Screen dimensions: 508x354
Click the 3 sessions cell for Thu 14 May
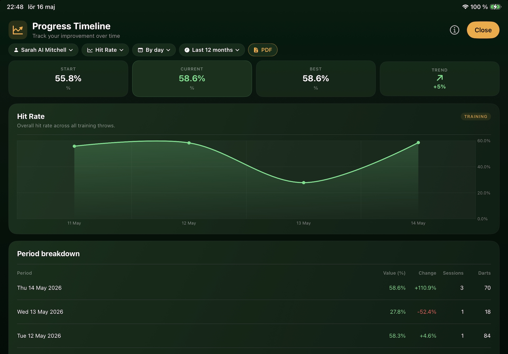tap(462, 288)
